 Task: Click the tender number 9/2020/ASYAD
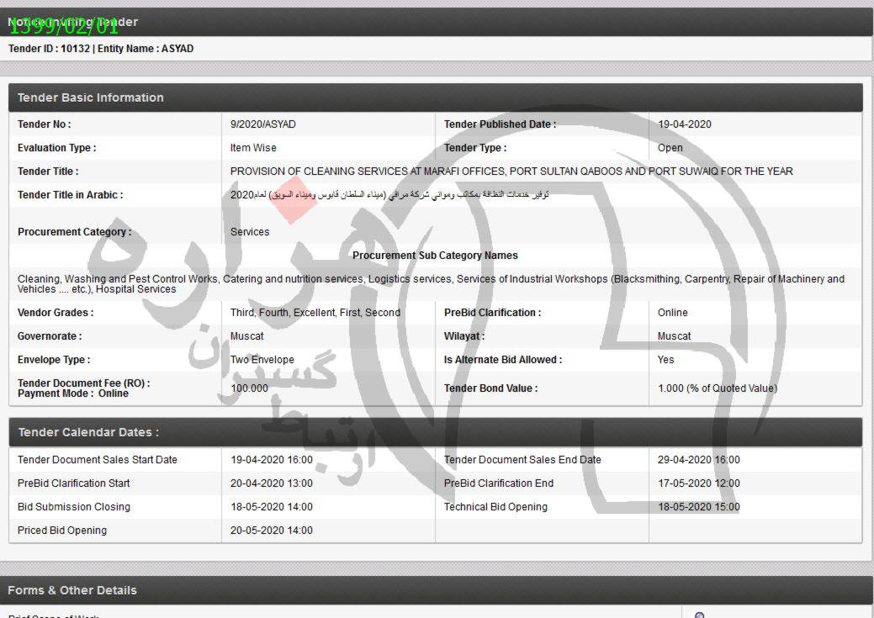pyautogui.click(x=263, y=124)
